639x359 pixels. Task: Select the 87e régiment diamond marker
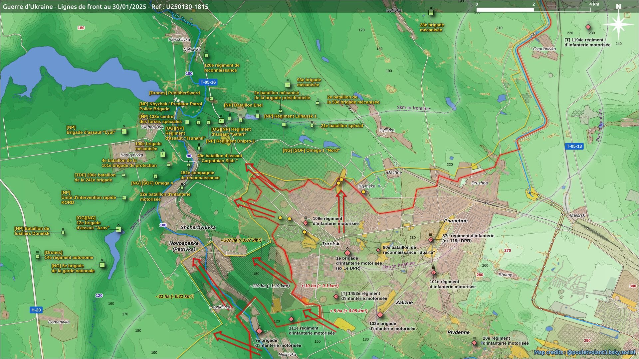click(x=431, y=239)
